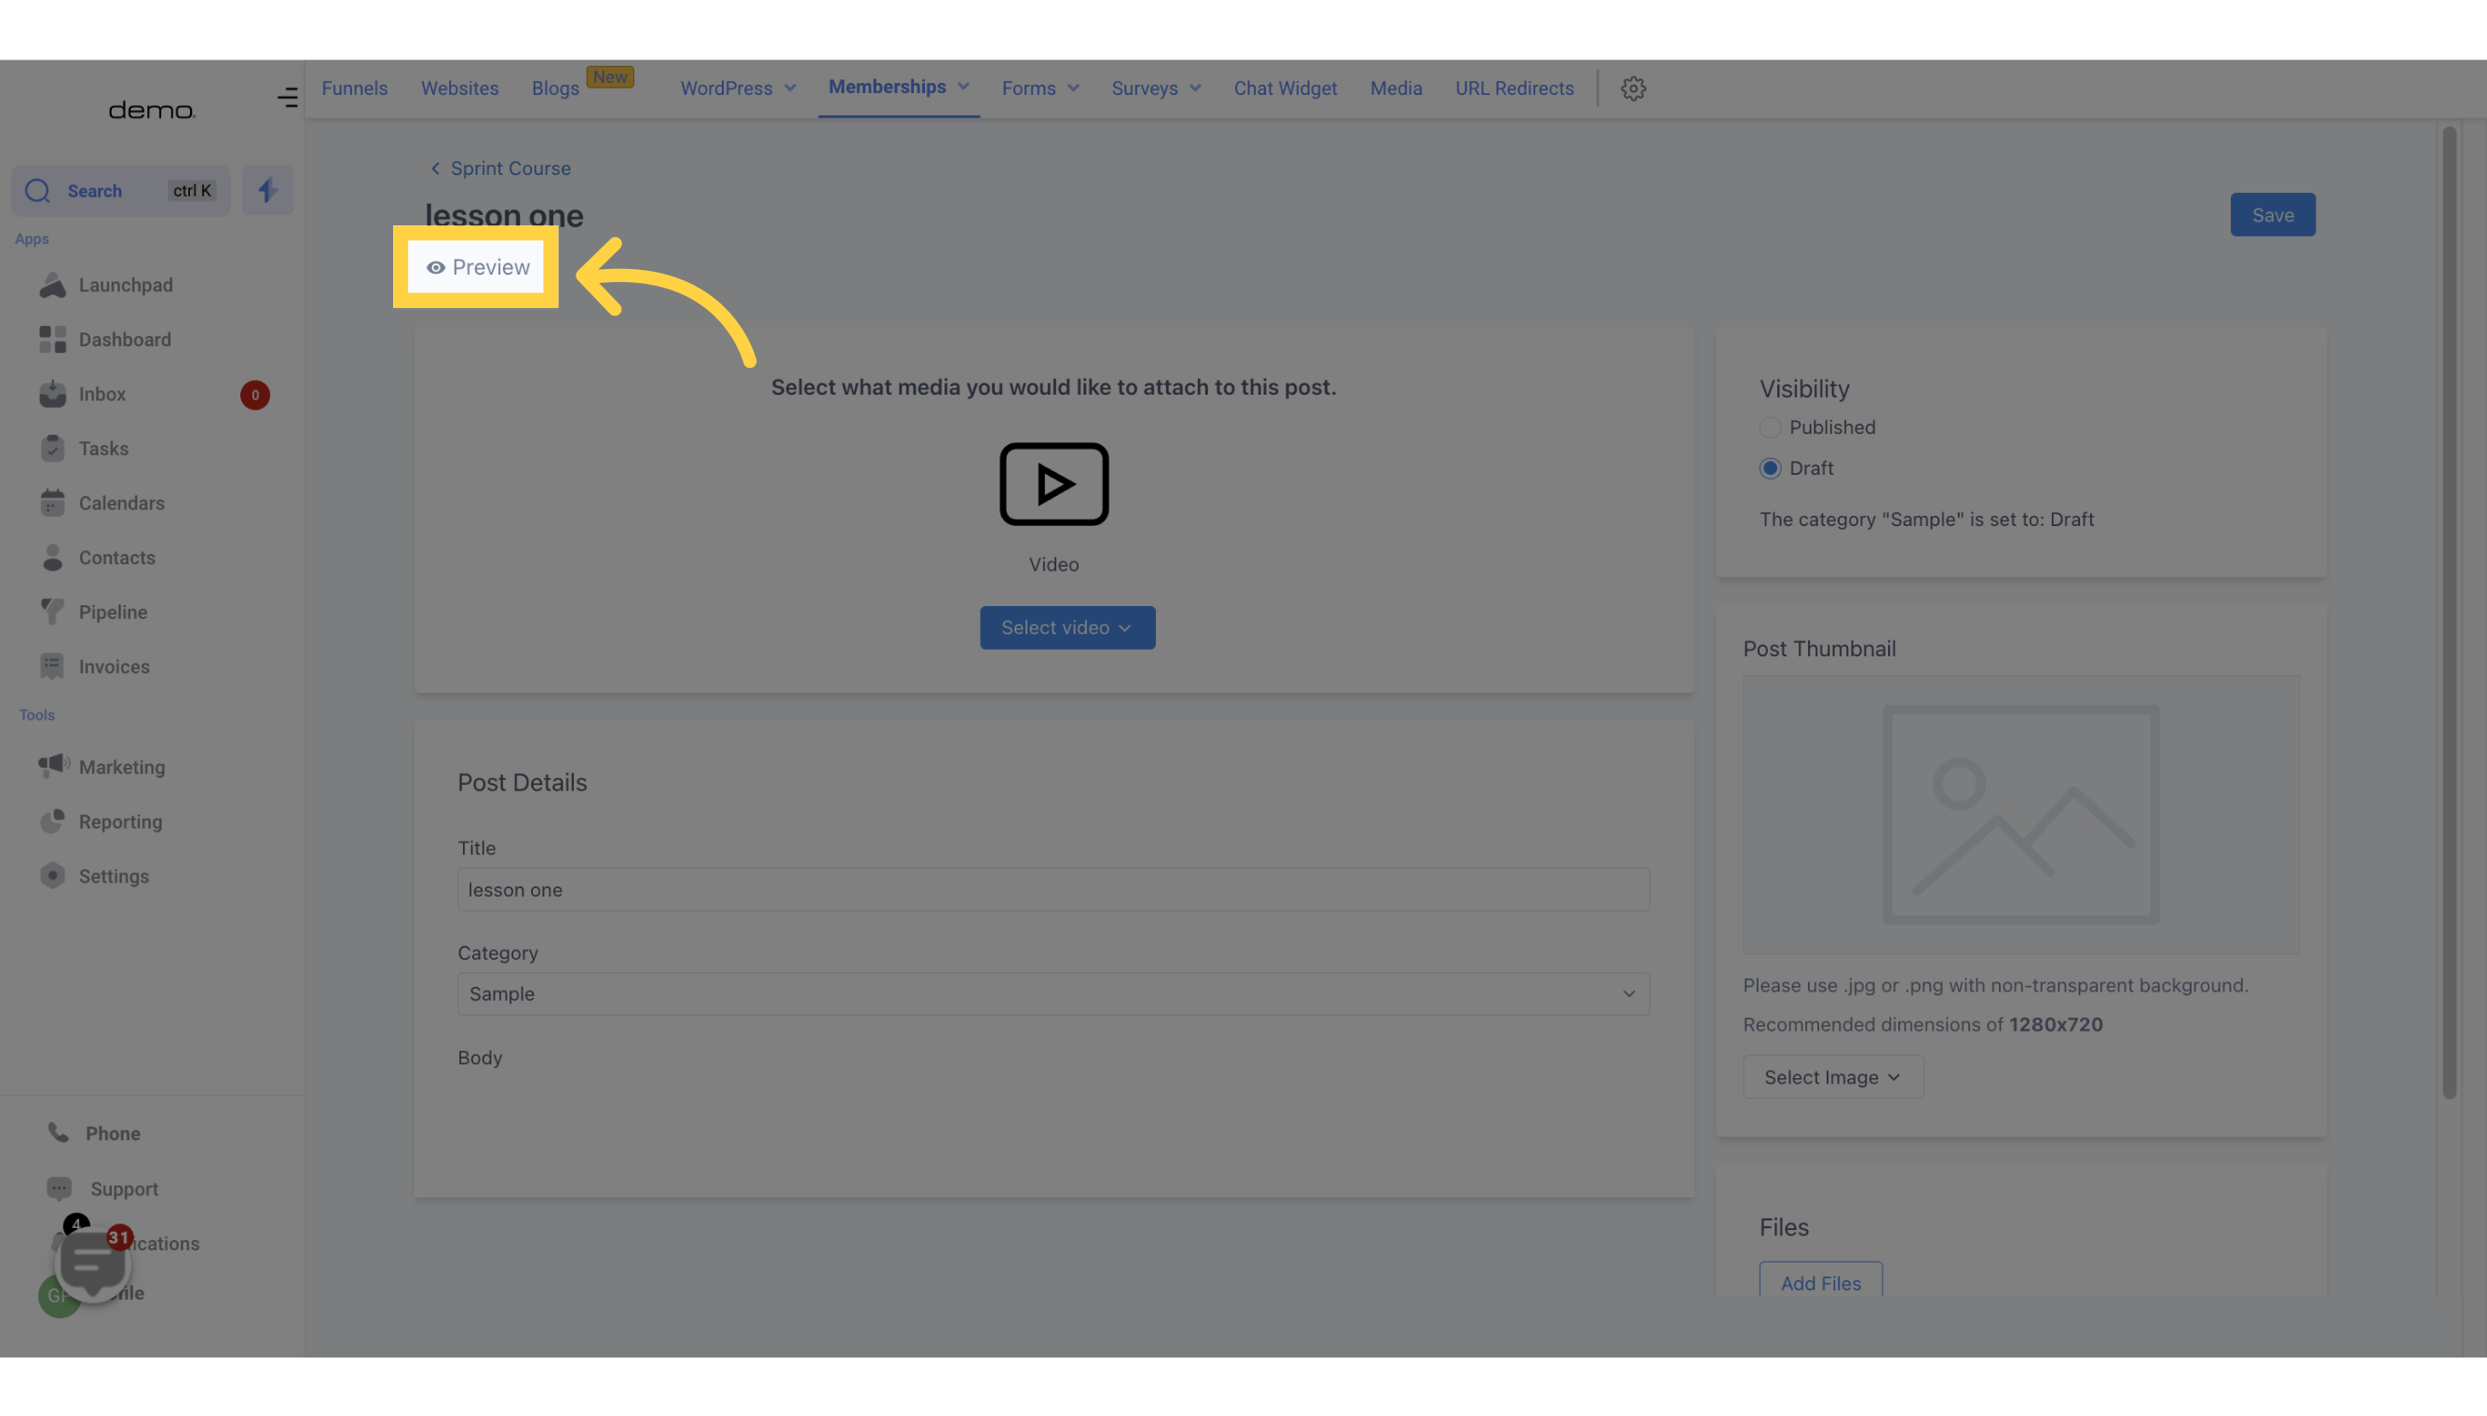Click the video play icon
2487x1416 pixels.
pyautogui.click(x=1053, y=483)
